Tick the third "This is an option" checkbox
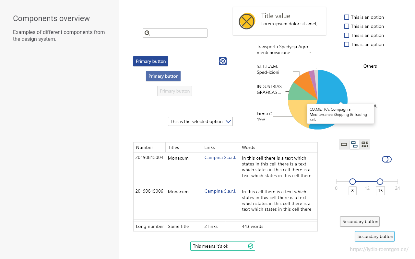 pos(347,35)
